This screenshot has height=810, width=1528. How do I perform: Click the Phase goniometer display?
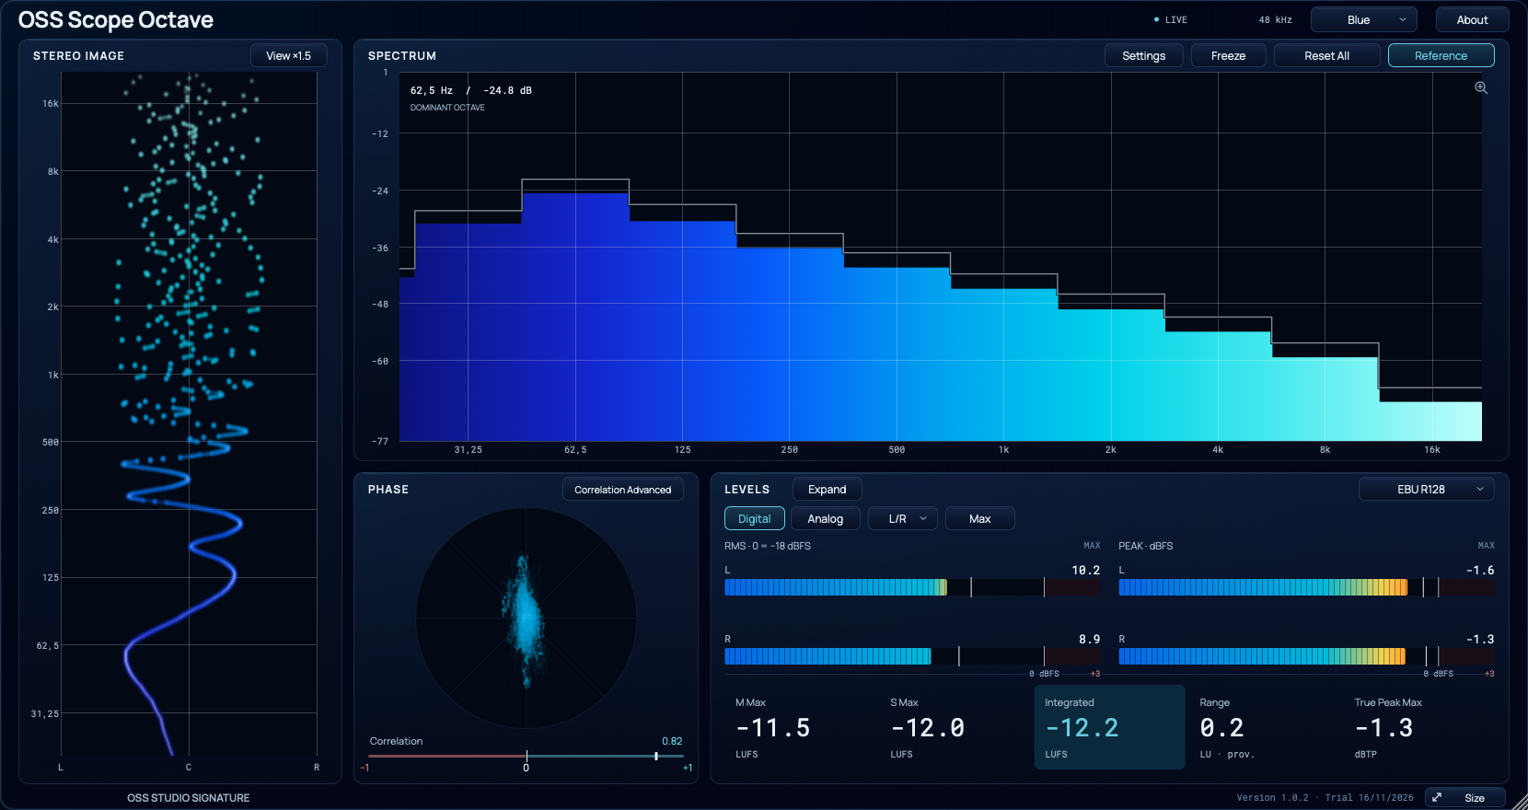point(527,619)
